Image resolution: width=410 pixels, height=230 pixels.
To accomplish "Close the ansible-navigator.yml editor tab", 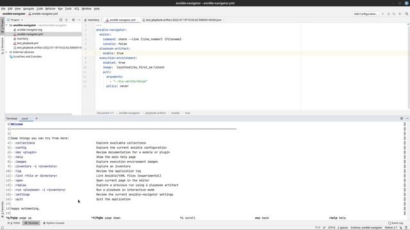I will [138, 20].
